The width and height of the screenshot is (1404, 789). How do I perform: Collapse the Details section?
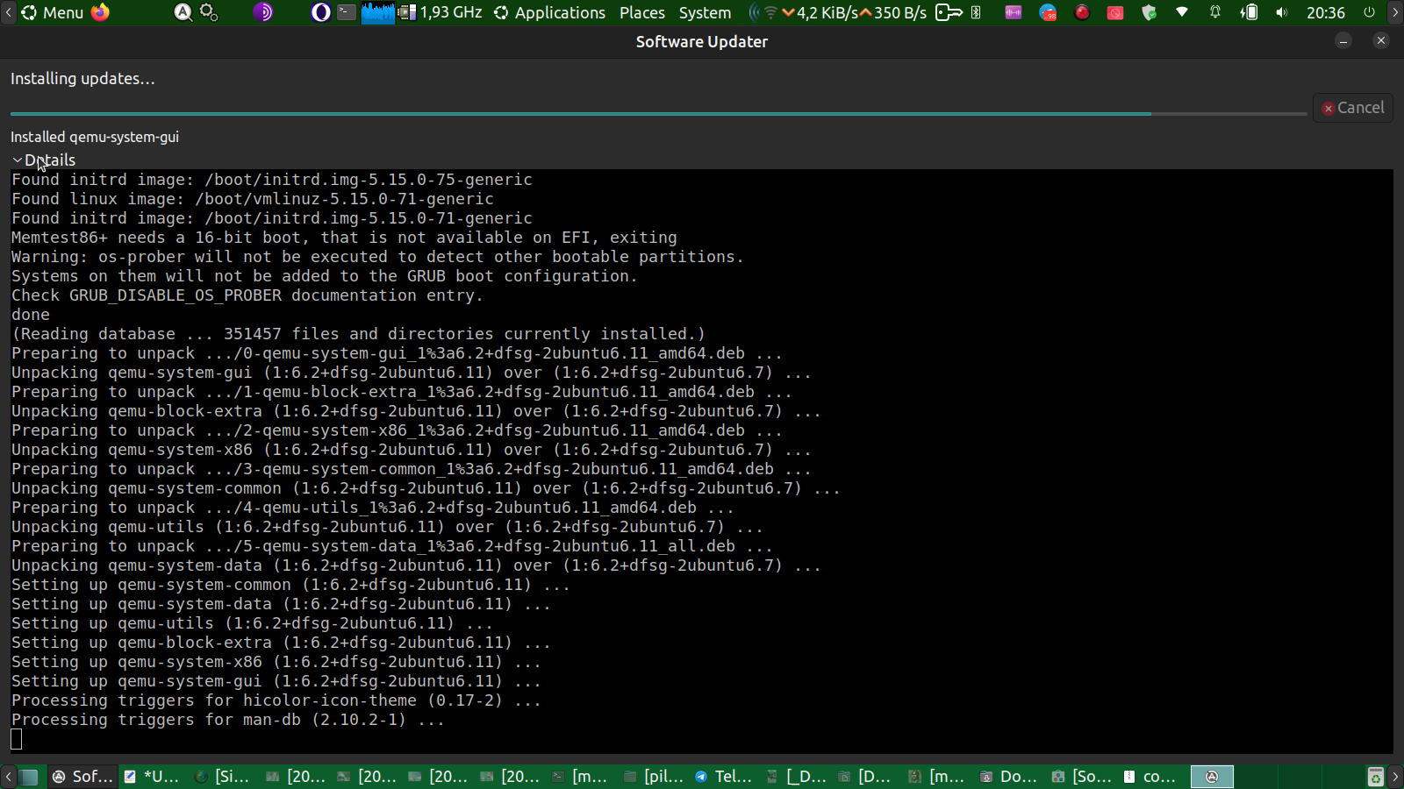pos(44,160)
